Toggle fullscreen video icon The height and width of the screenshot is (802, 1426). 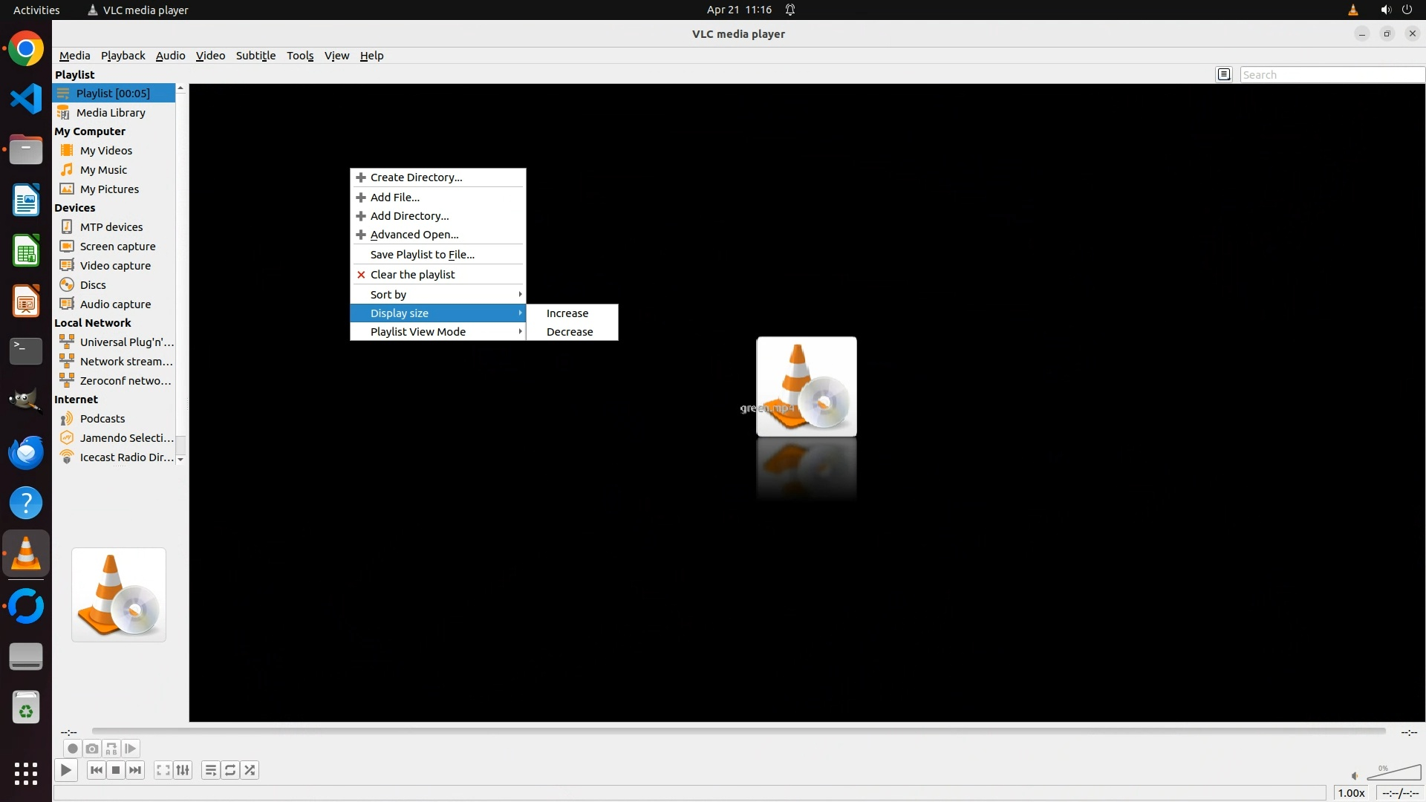(x=163, y=770)
